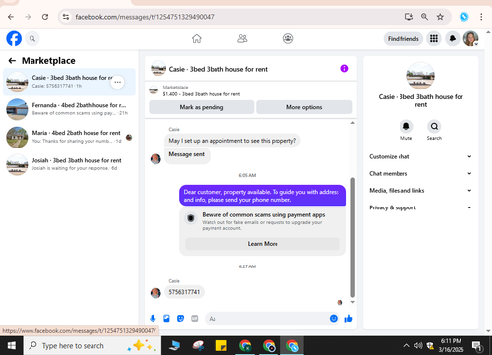Open Josiah 3bed 3bath conversation
This screenshot has height=355, width=492.
(x=69, y=164)
